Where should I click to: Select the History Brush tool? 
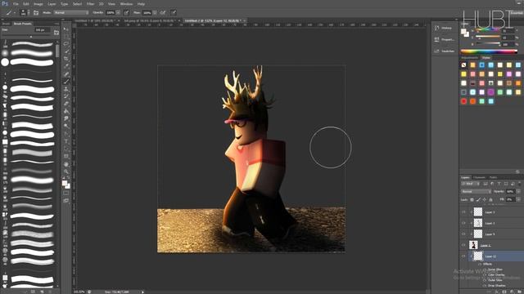click(66, 96)
